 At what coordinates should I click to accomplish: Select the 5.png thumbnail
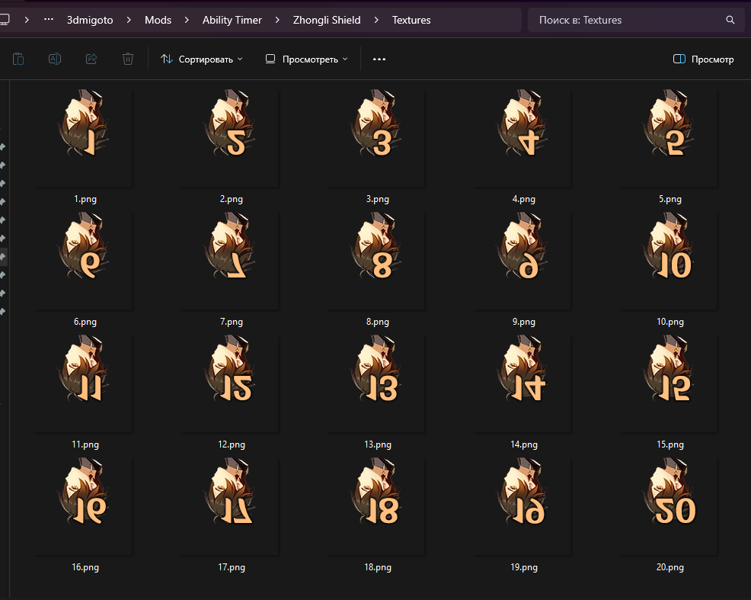669,137
